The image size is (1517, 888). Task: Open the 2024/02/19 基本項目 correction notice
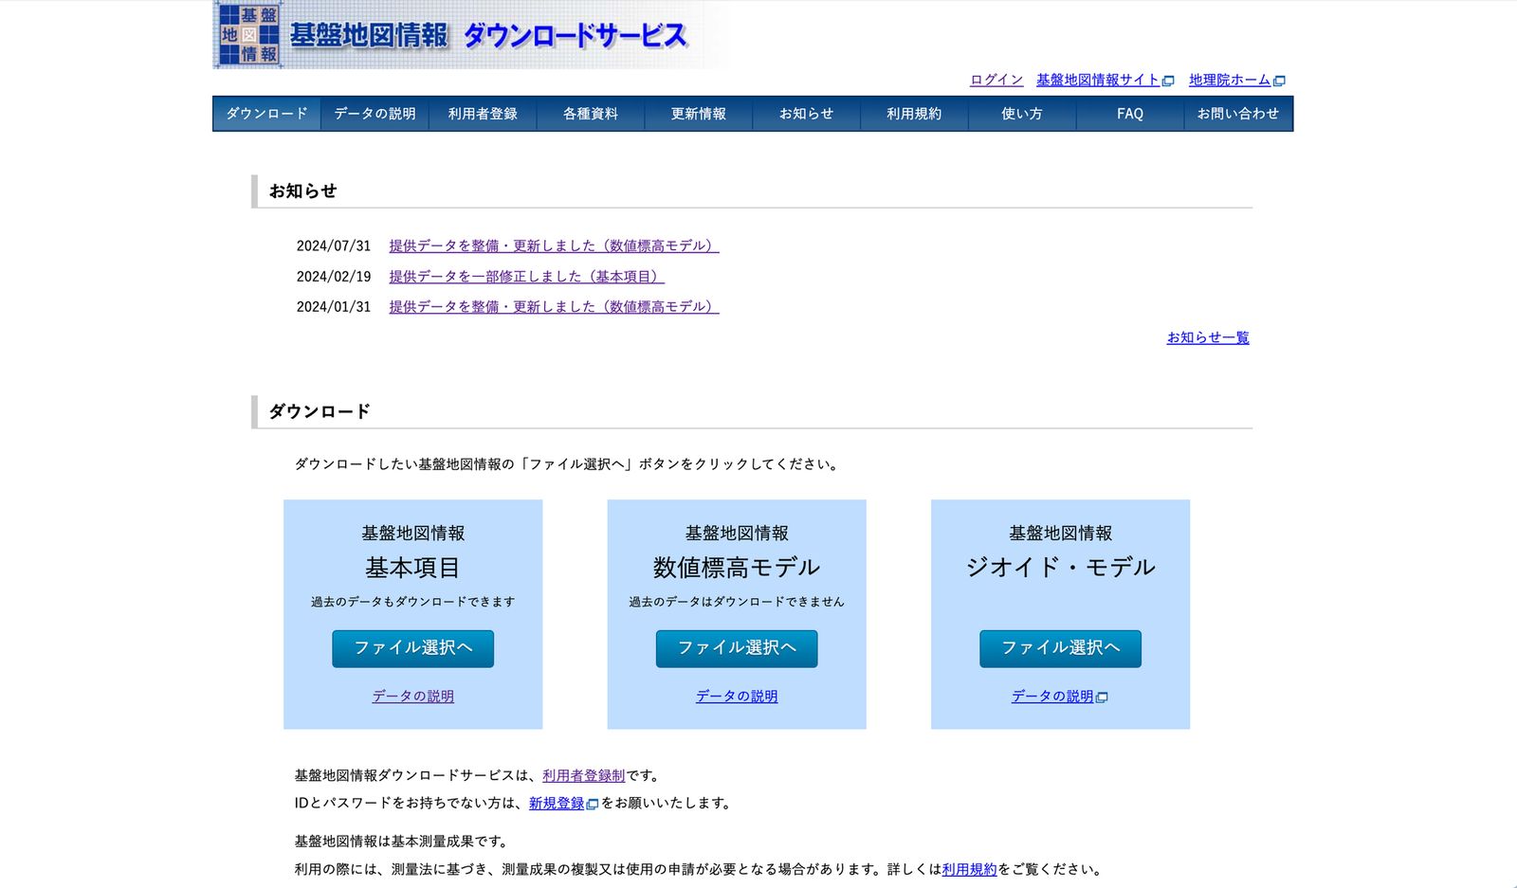coord(526,276)
